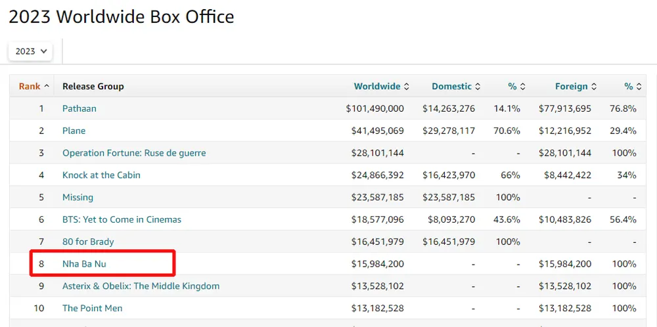
Task: Open Knock at the Cabin page
Action: pyautogui.click(x=101, y=175)
